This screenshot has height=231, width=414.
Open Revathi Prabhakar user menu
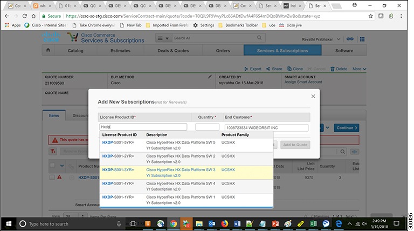(321, 39)
